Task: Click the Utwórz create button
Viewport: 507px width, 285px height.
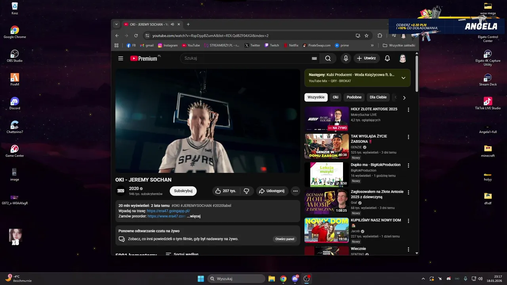Action: (366, 58)
